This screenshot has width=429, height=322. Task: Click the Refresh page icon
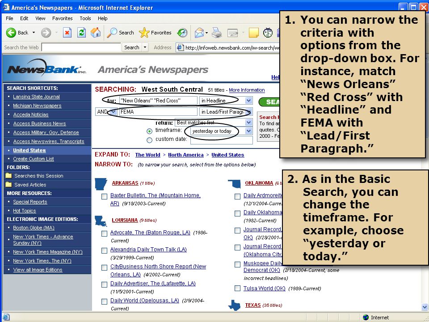[x=81, y=33]
